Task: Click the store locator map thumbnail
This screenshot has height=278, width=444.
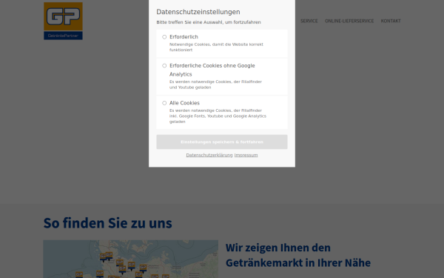Action: tap(130, 259)
